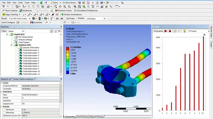Collapse the Definition section in Details
213x119 pixels.
point(1,92)
